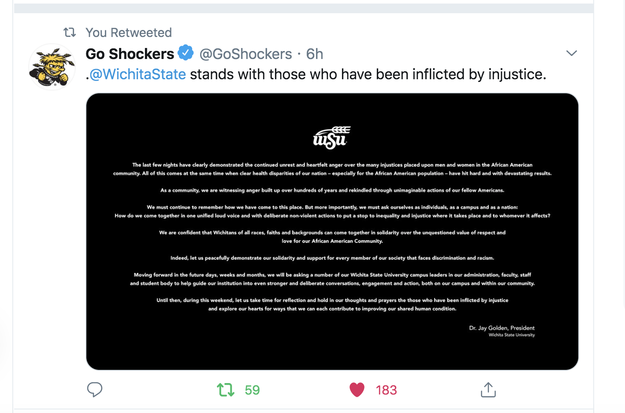
Task: Open the Go Shockers mascot avatar
Action: click(x=52, y=67)
